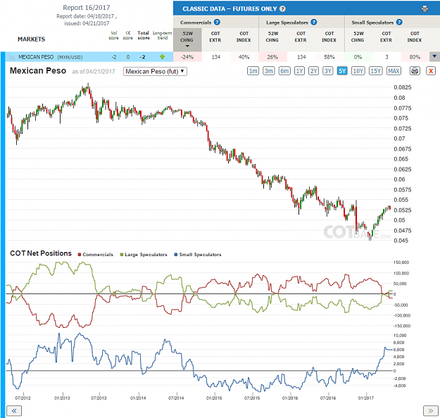Toggle Commercials series in legend
Viewport: 440px width, 418px height.
point(96,255)
